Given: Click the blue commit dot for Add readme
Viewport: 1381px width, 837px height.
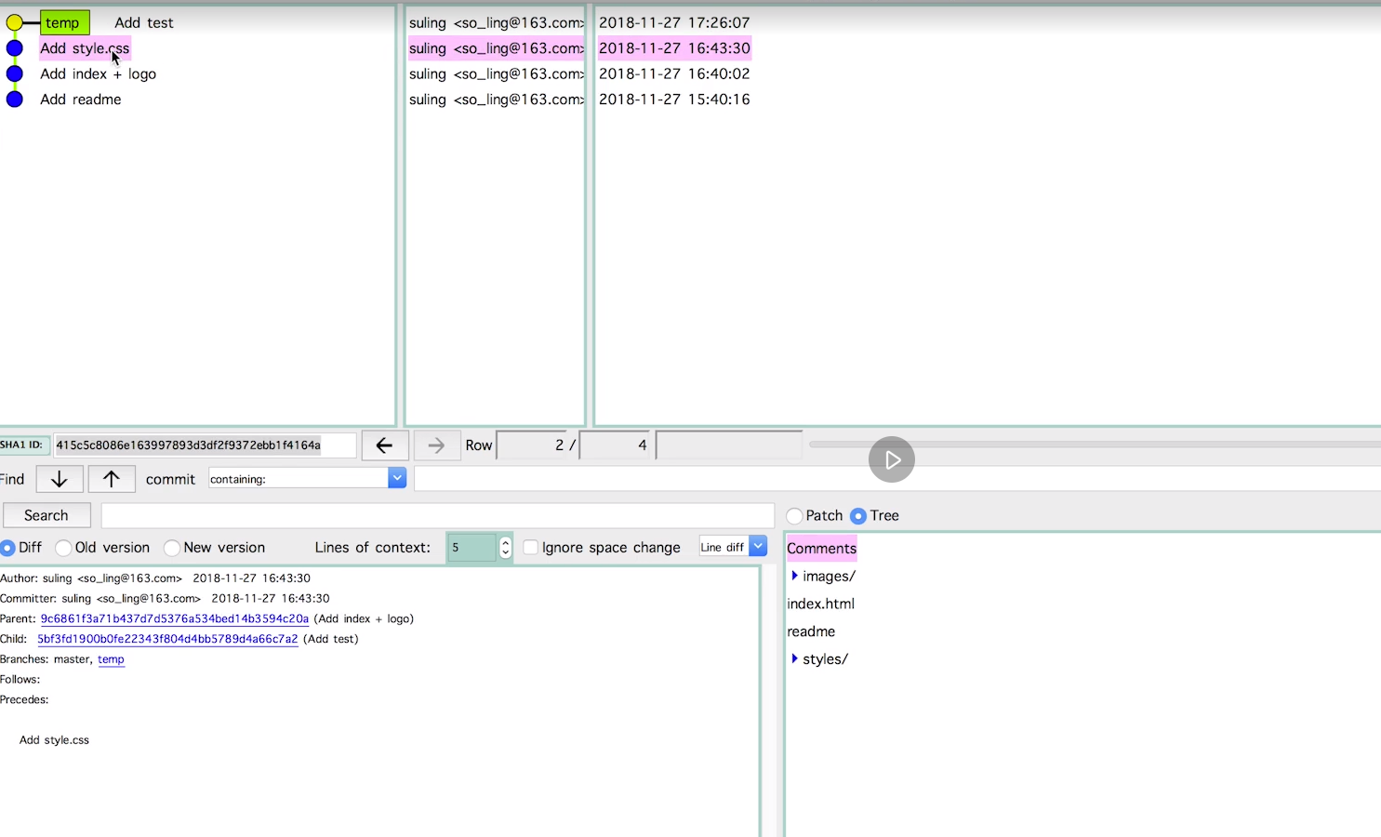Looking at the screenshot, I should pyautogui.click(x=15, y=99).
